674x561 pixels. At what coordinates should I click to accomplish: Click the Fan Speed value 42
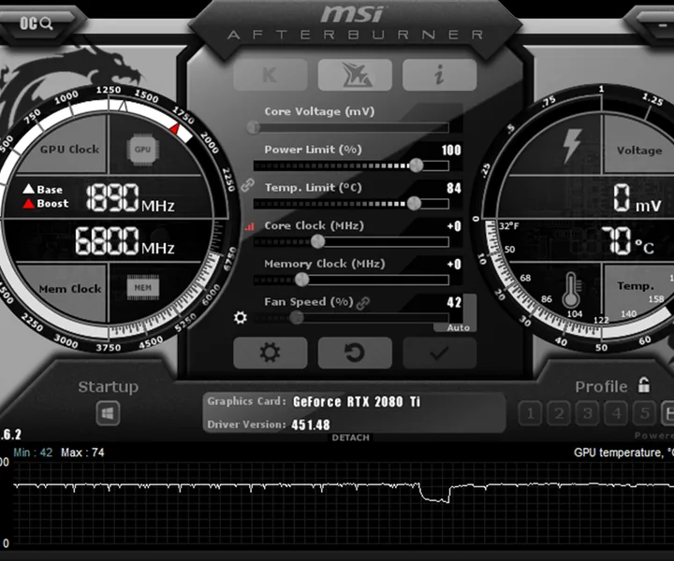pyautogui.click(x=454, y=302)
